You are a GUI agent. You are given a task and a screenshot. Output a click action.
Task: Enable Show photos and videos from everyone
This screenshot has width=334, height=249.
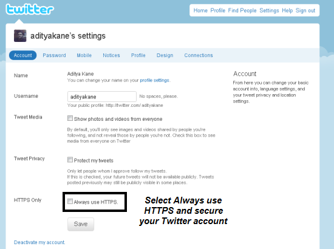tap(70, 118)
